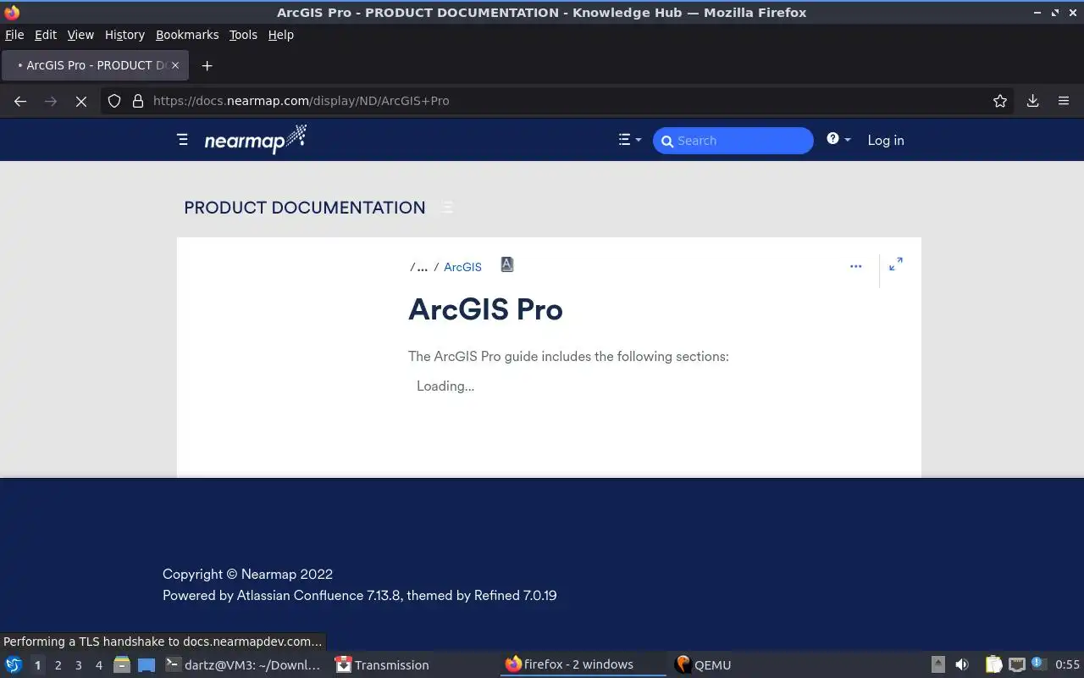The image size is (1084, 678).
Task: Show tracking protection shield info
Action: pos(114,101)
